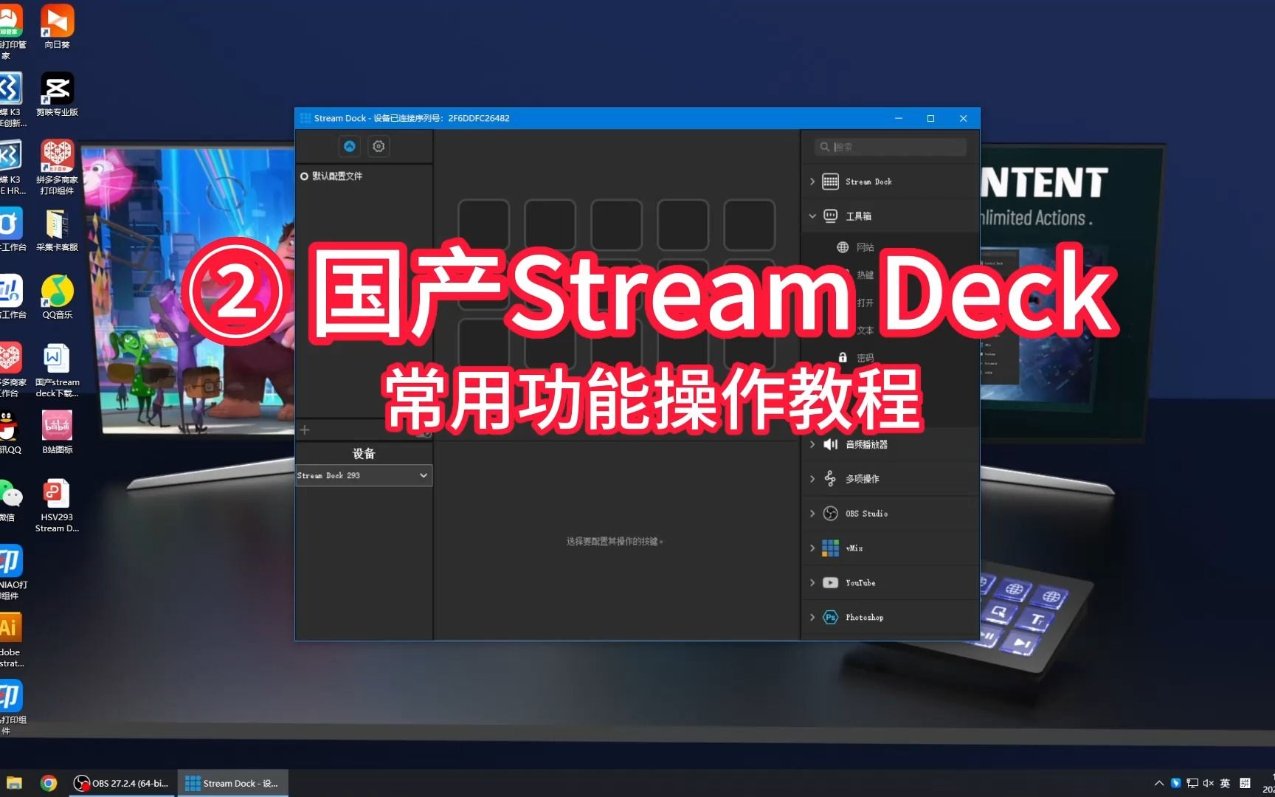
Task: Add a new profile with the plus button
Action: click(x=305, y=429)
